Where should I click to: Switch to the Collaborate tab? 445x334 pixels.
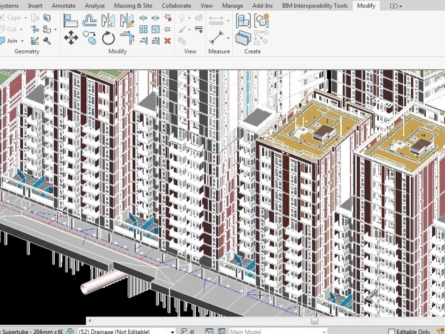[x=176, y=6]
